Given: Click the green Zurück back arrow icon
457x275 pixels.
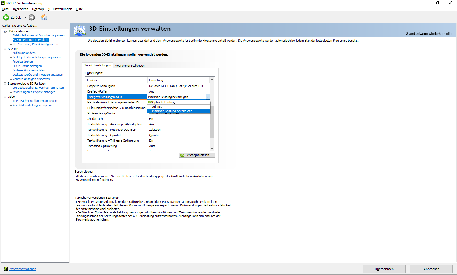Looking at the screenshot, I should [6, 17].
